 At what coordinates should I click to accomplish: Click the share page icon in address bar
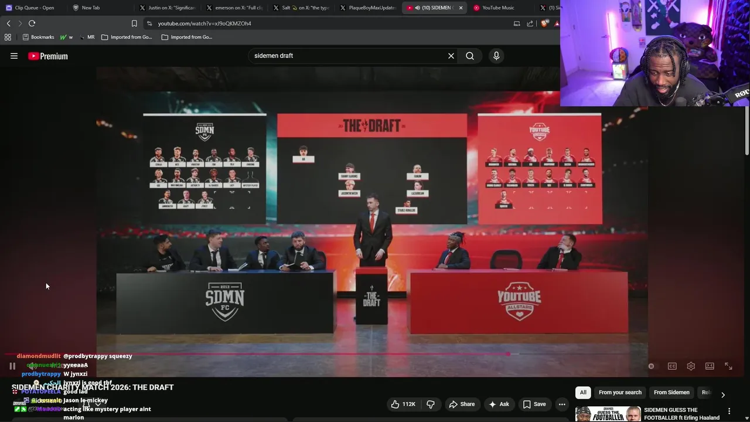pos(530,23)
